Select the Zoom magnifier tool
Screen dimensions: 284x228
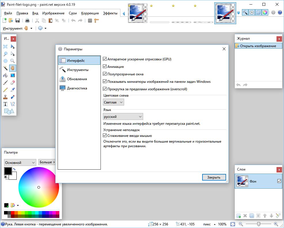point(12,61)
